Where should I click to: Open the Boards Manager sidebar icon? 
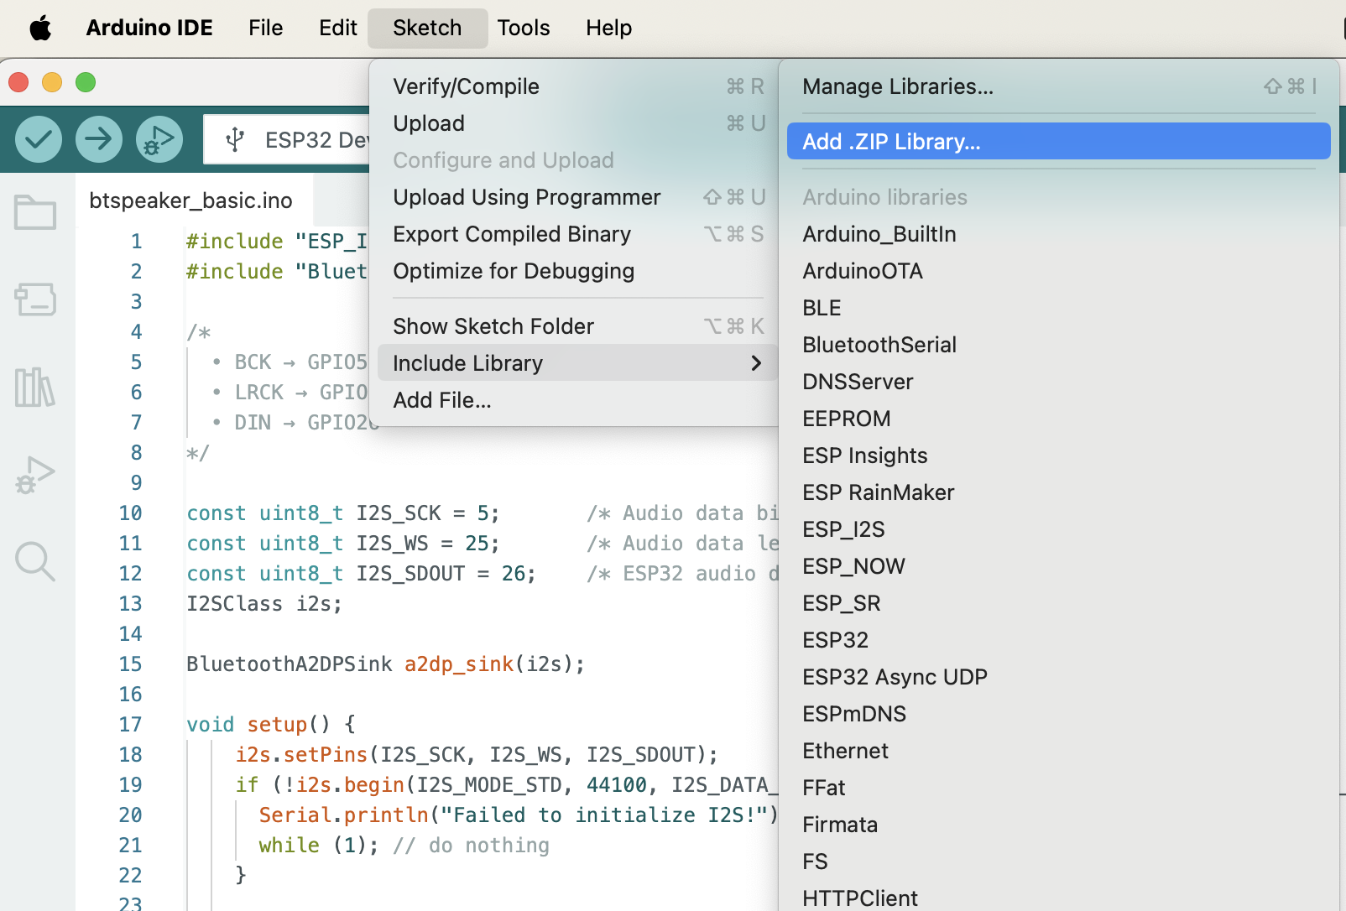point(35,299)
